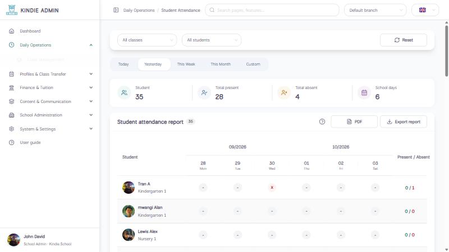Click the 35 badge beside report title
The width and height of the screenshot is (449, 252).
(190, 122)
